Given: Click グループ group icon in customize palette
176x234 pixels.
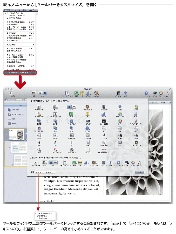Looking at the screenshot, I should click(x=88, y=142).
